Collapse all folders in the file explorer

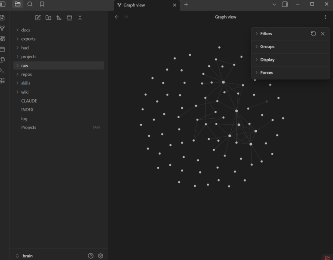pyautogui.click(x=80, y=18)
